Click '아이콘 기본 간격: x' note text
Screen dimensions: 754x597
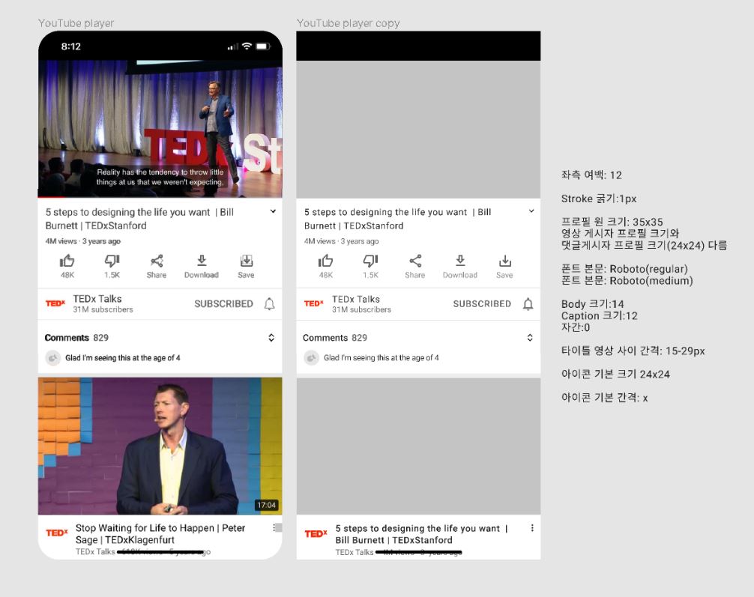point(604,398)
